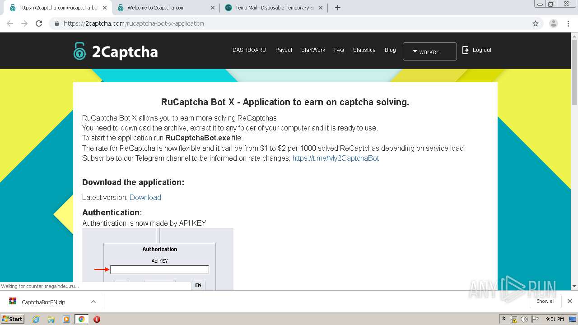Click the Windows Start button
578x325 pixels.
(13, 319)
